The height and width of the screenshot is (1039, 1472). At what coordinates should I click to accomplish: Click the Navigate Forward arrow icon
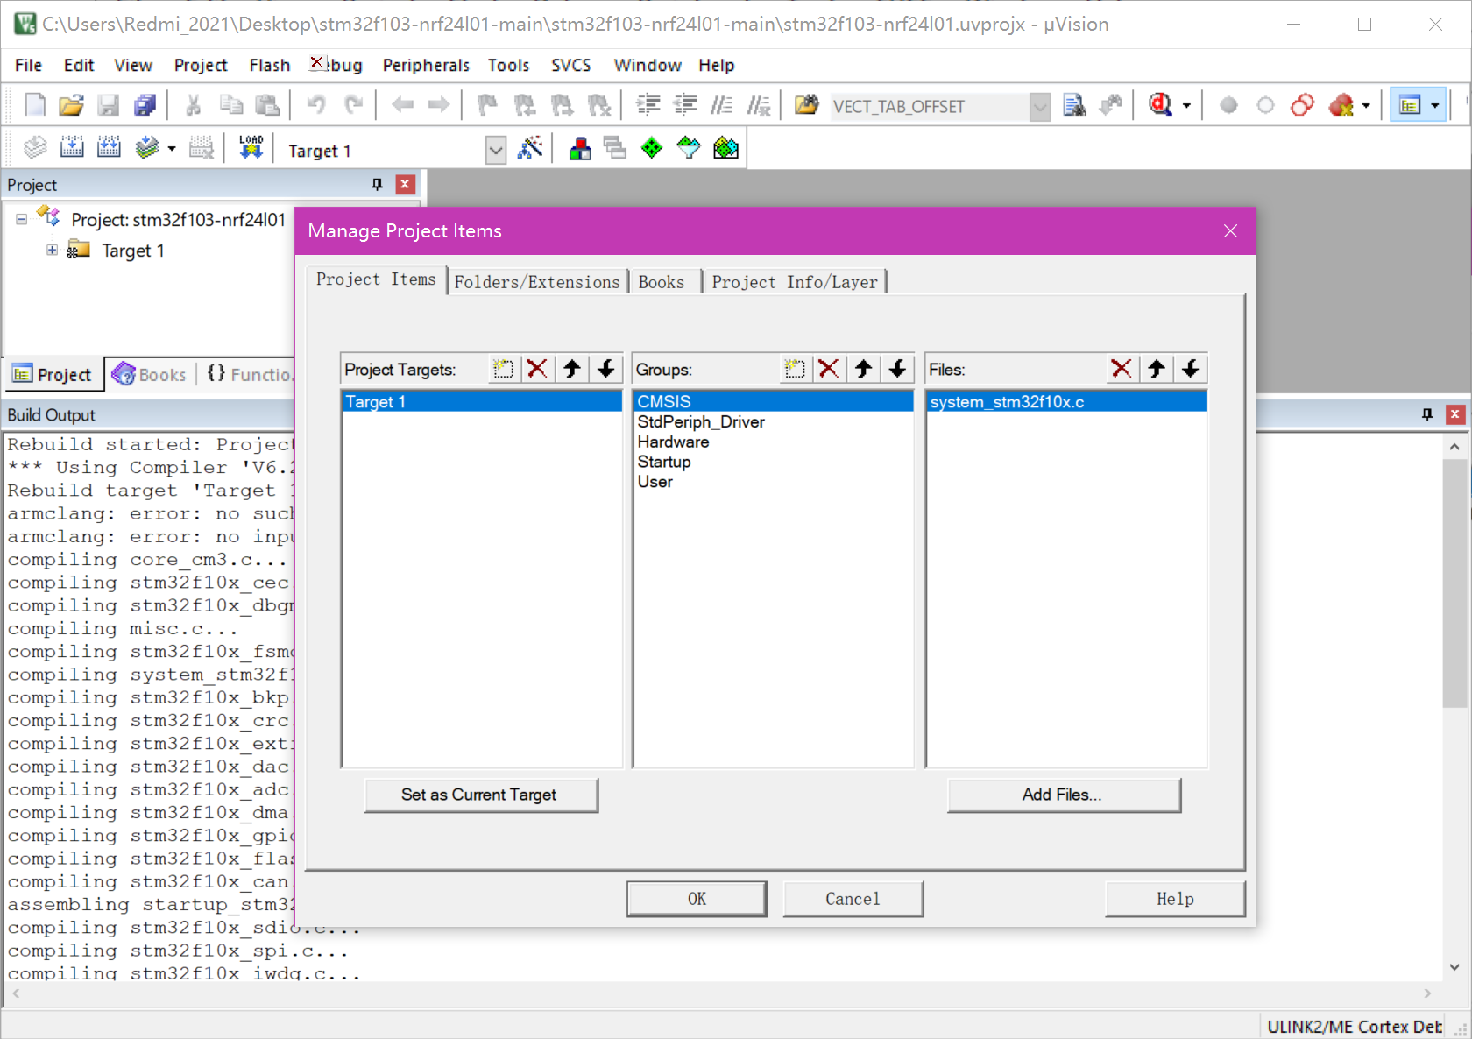tap(439, 105)
